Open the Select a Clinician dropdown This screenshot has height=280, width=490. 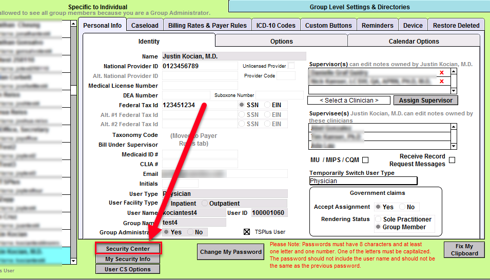(349, 101)
